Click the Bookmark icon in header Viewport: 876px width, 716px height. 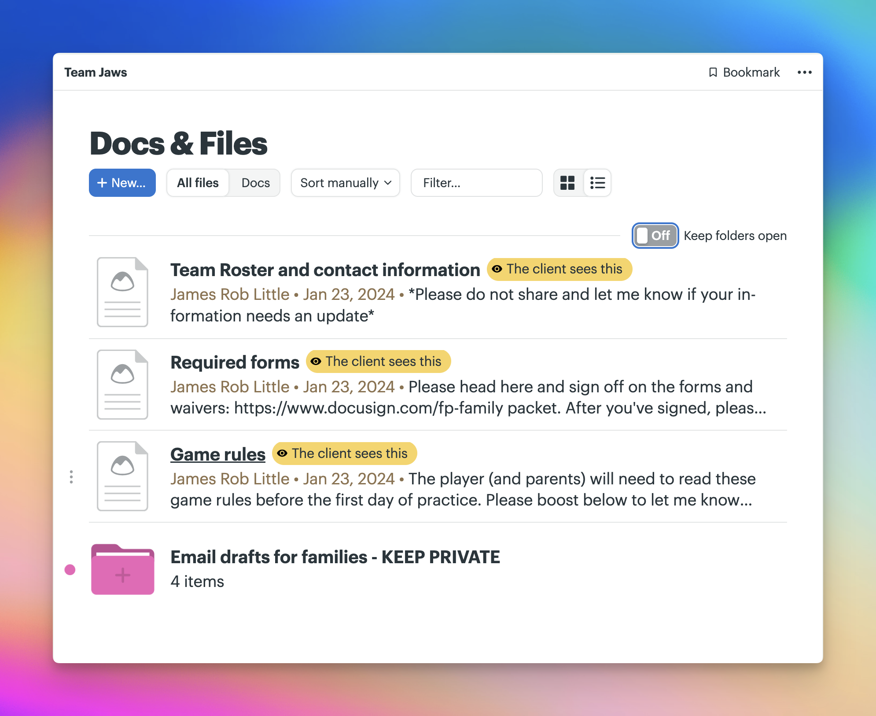coord(713,72)
